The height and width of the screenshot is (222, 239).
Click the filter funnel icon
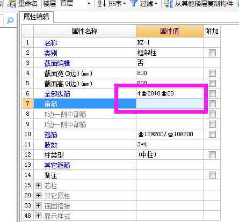(134, 3)
